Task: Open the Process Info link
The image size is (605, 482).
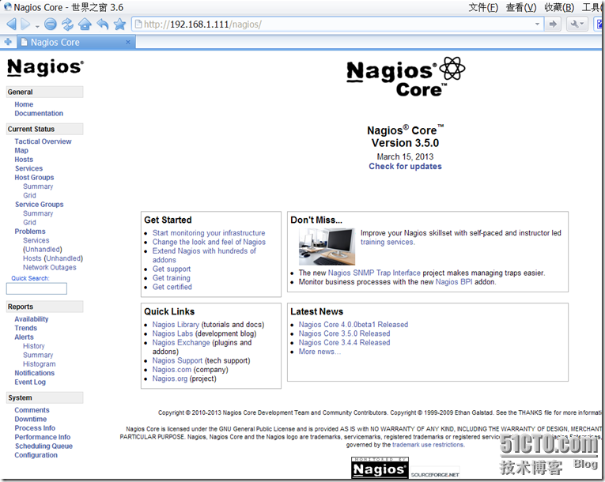Action: pos(35,428)
